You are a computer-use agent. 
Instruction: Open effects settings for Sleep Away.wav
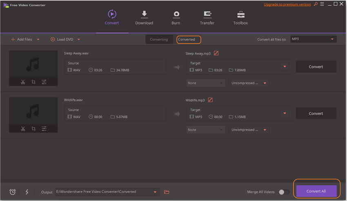click(x=44, y=82)
